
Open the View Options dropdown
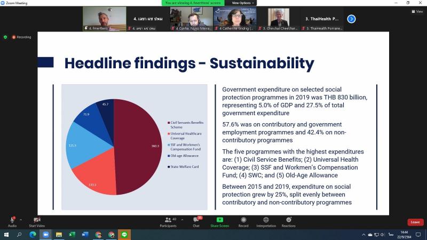tap(243, 3)
